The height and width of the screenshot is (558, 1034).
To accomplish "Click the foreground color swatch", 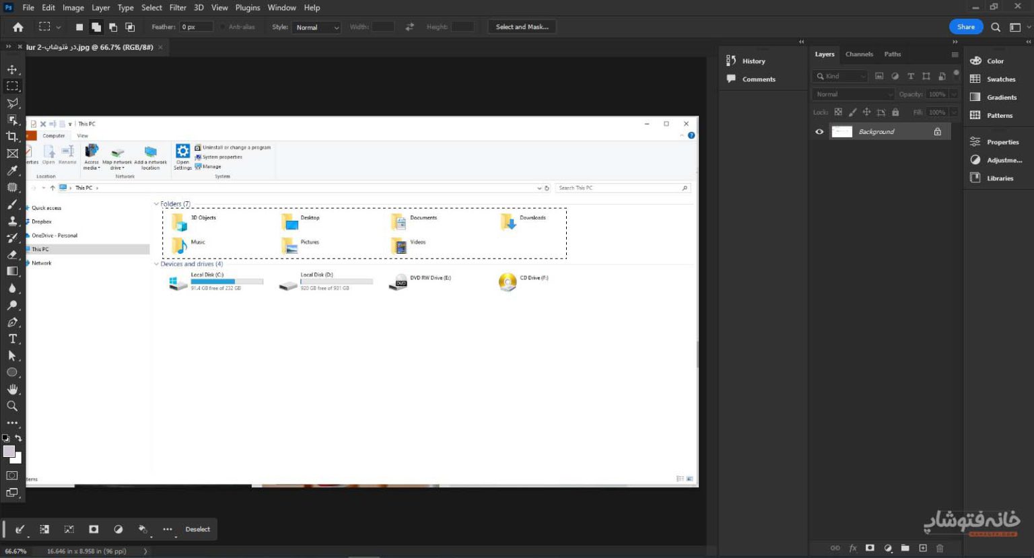I will tap(9, 451).
